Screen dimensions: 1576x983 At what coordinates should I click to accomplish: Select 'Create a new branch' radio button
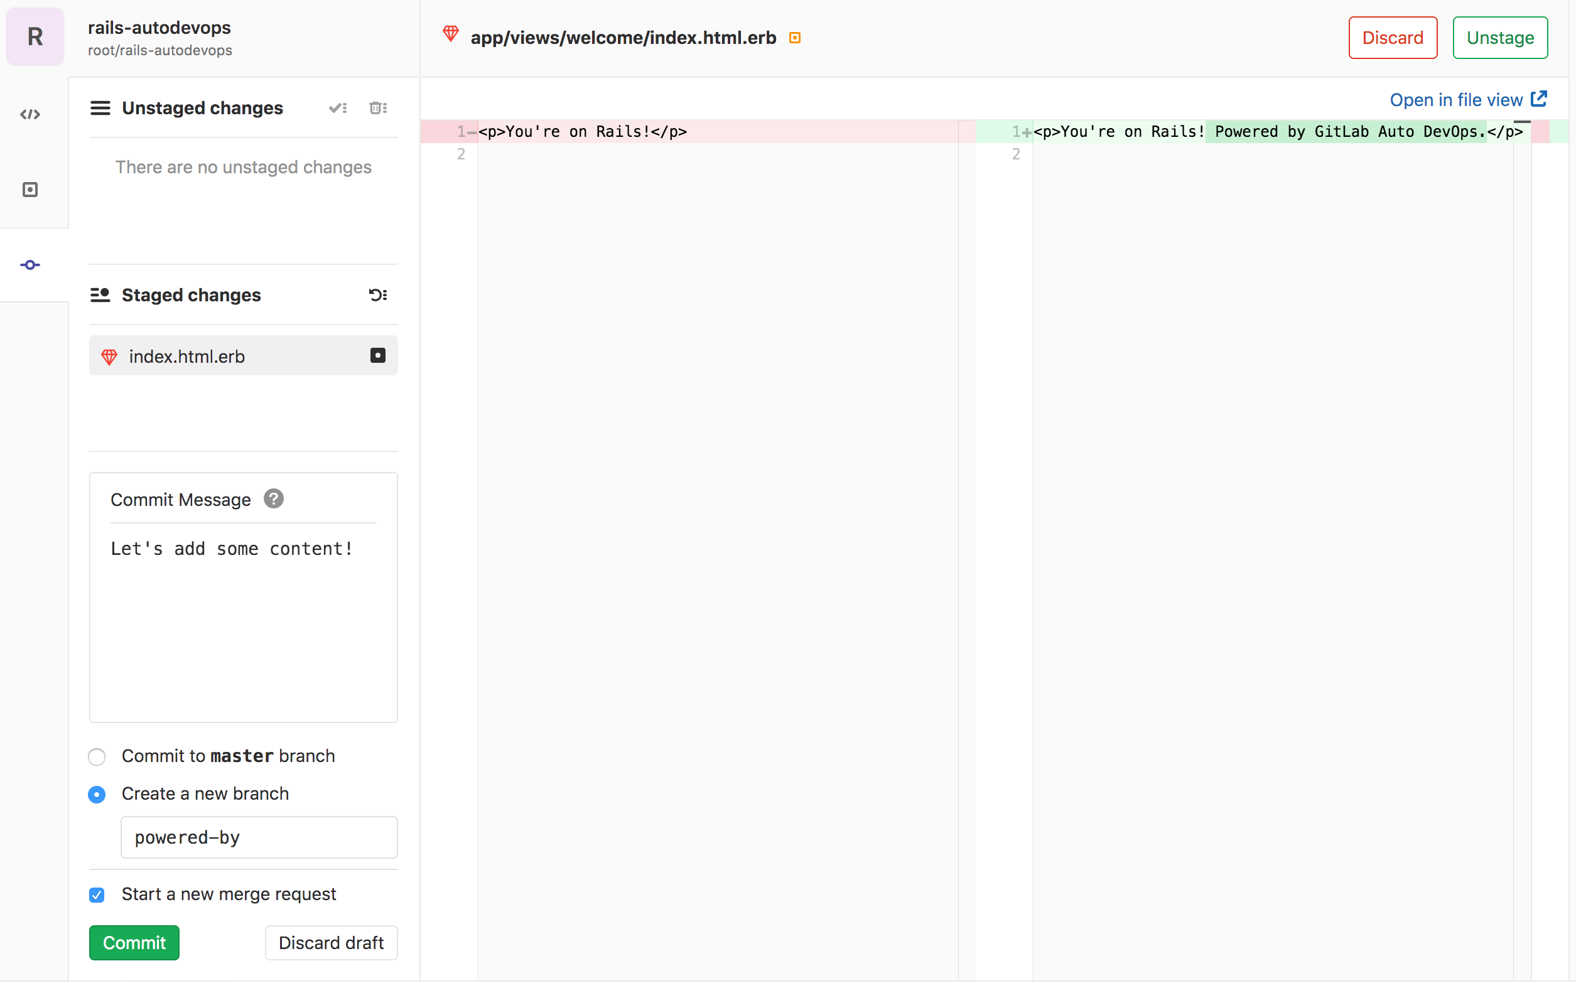click(96, 793)
